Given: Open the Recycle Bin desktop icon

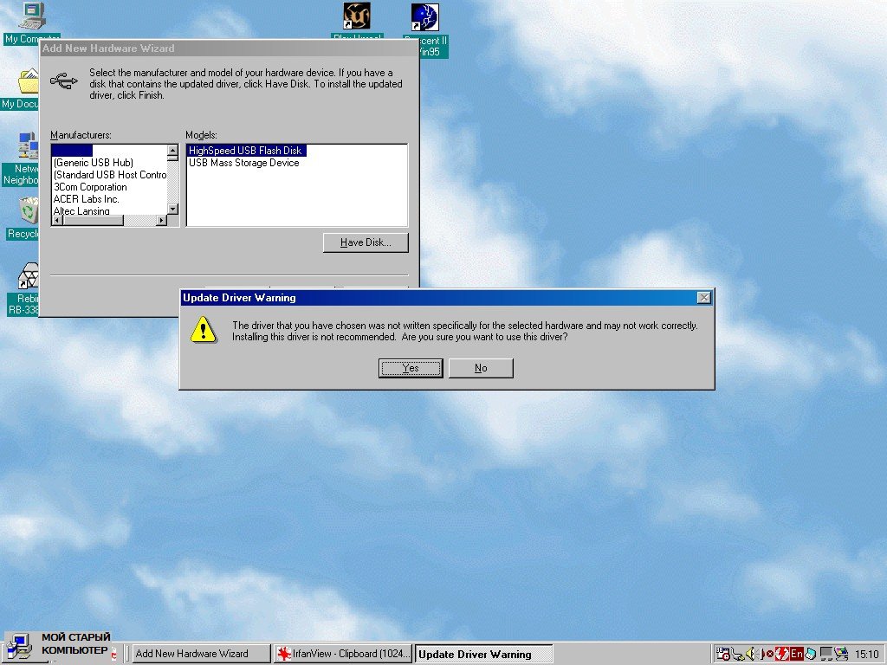Looking at the screenshot, I should tap(29, 210).
